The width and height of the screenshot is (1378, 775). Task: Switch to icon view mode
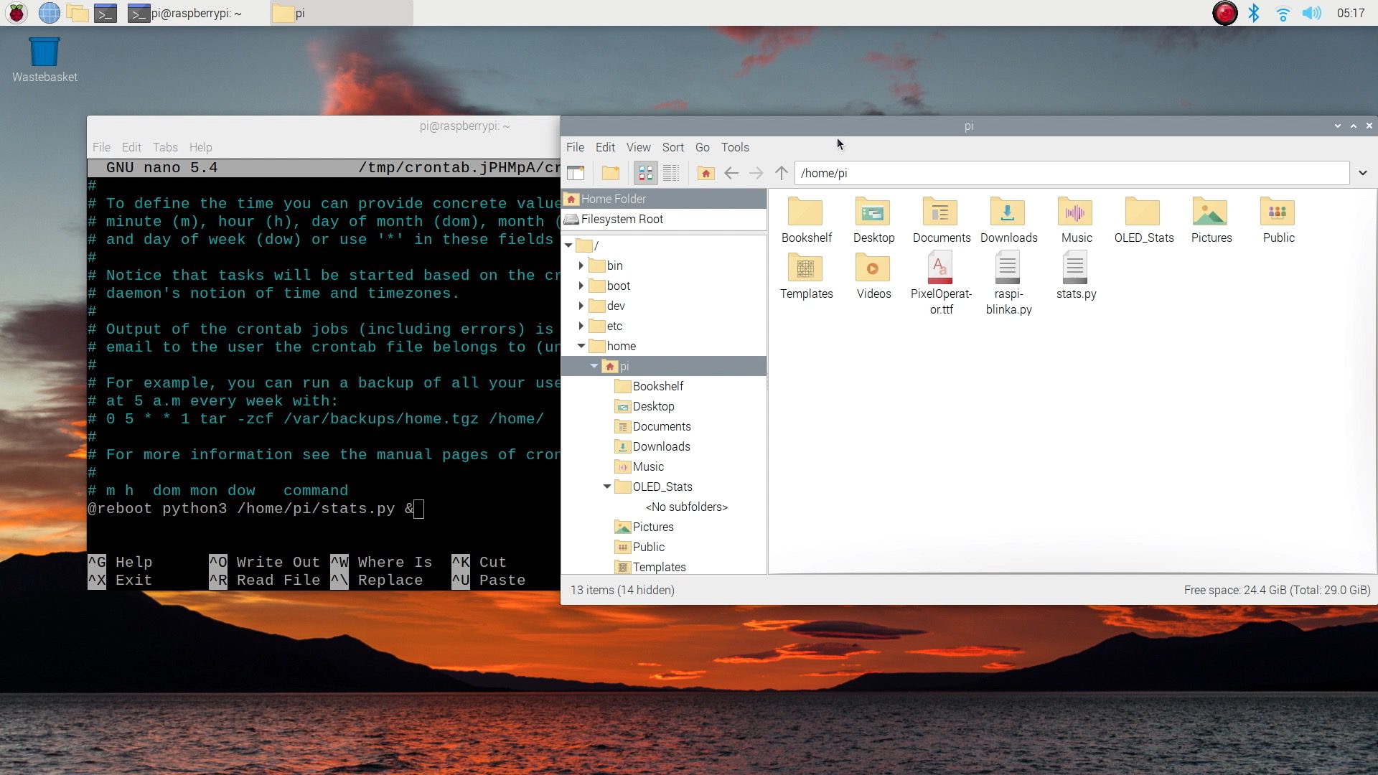pos(645,173)
